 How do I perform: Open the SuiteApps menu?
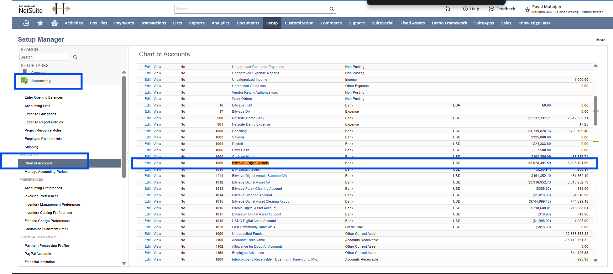click(x=484, y=23)
